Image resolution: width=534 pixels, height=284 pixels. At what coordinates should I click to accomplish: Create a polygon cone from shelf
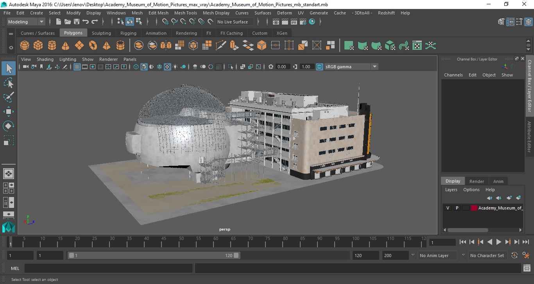pos(66,46)
